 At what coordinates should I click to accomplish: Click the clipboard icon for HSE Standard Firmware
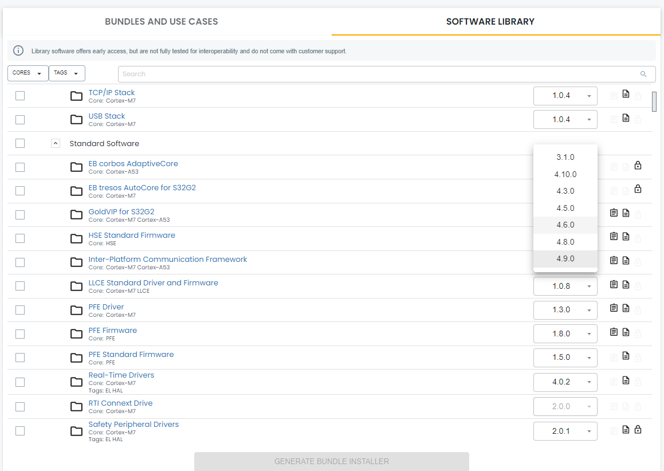tap(614, 236)
